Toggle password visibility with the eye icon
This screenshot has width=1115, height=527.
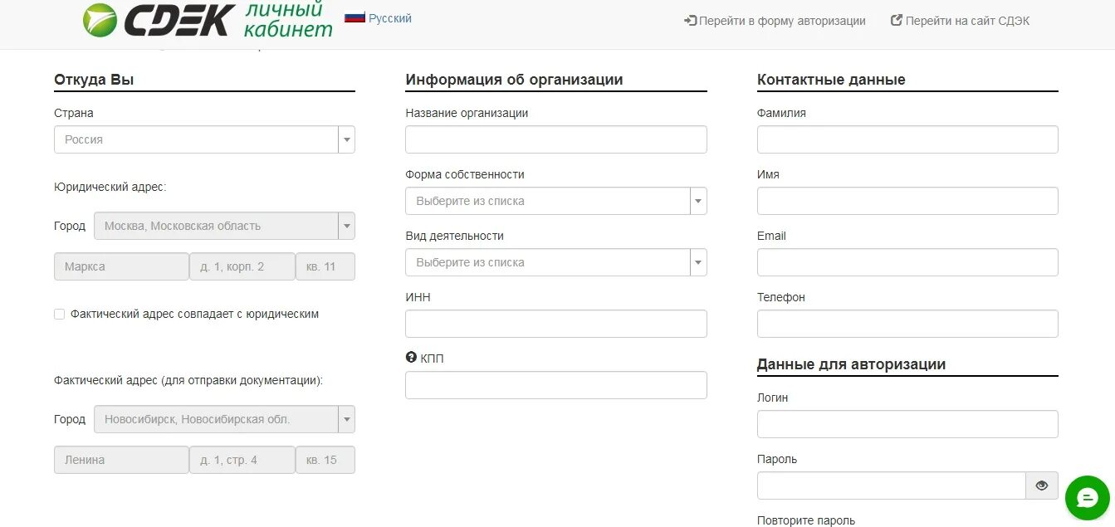click(x=1042, y=486)
